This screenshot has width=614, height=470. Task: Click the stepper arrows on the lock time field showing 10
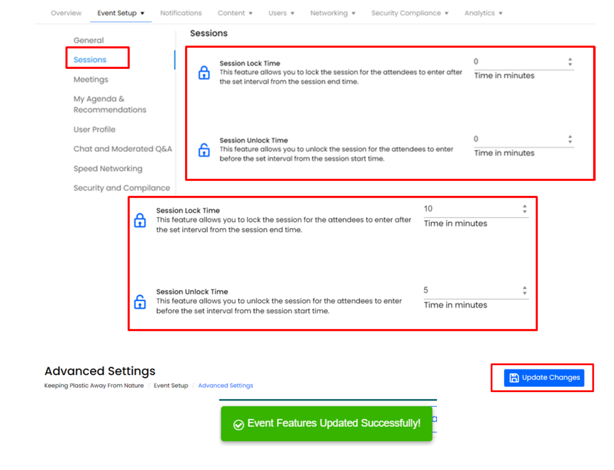[524, 209]
